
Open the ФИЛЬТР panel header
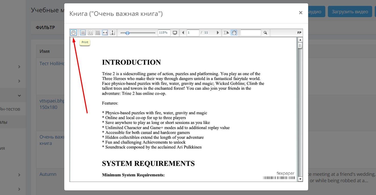[x=45, y=28]
